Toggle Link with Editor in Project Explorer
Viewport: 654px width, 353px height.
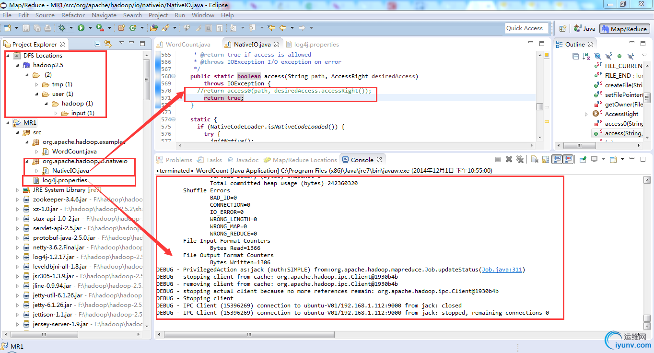point(108,44)
